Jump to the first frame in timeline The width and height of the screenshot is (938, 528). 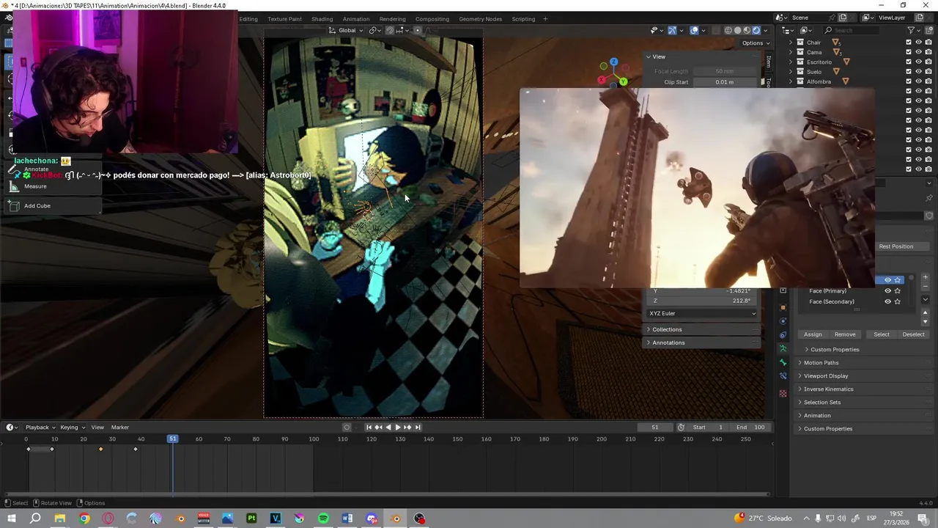[369, 427]
